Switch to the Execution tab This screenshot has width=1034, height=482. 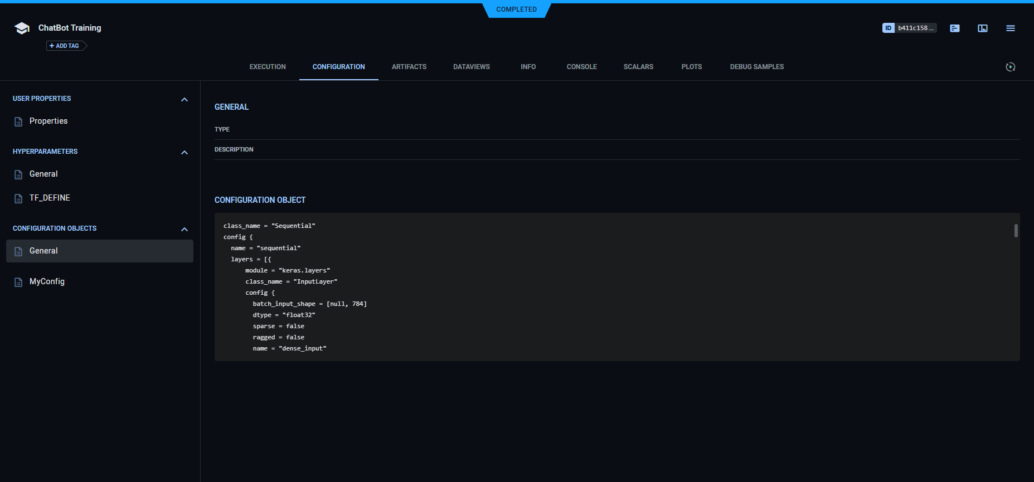point(268,67)
